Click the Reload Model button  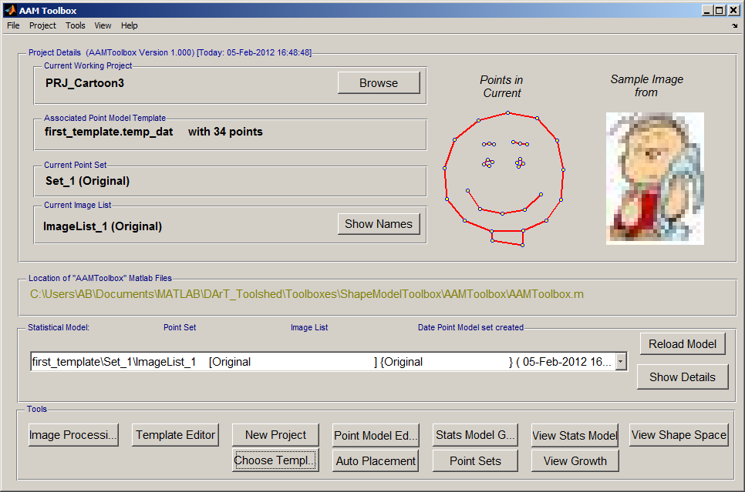pos(683,344)
